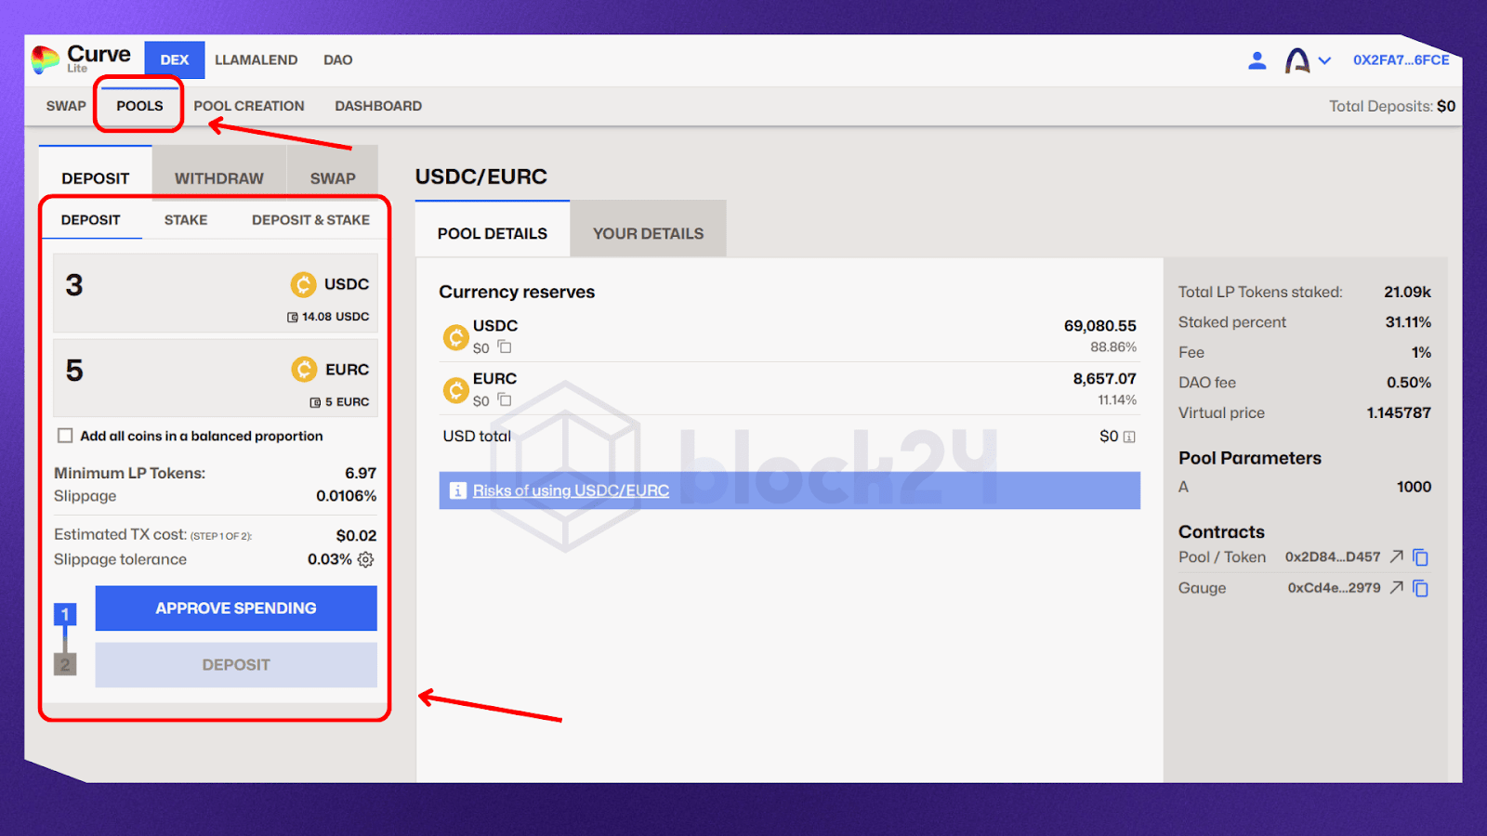The image size is (1487, 836).
Task: Open the slippage tolerance settings gear
Action: click(365, 559)
